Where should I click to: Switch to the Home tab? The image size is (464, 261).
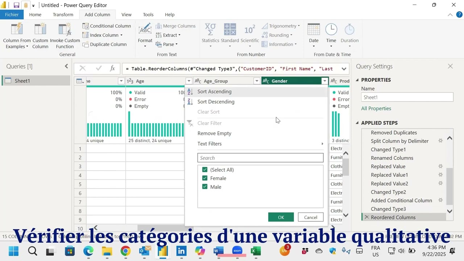tap(35, 14)
